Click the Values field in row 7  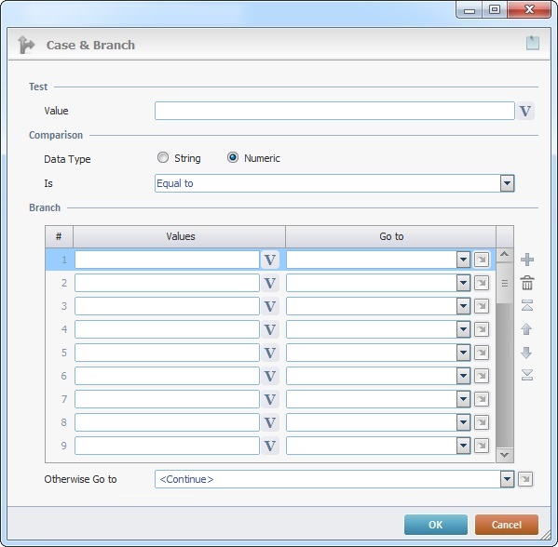pos(167,399)
